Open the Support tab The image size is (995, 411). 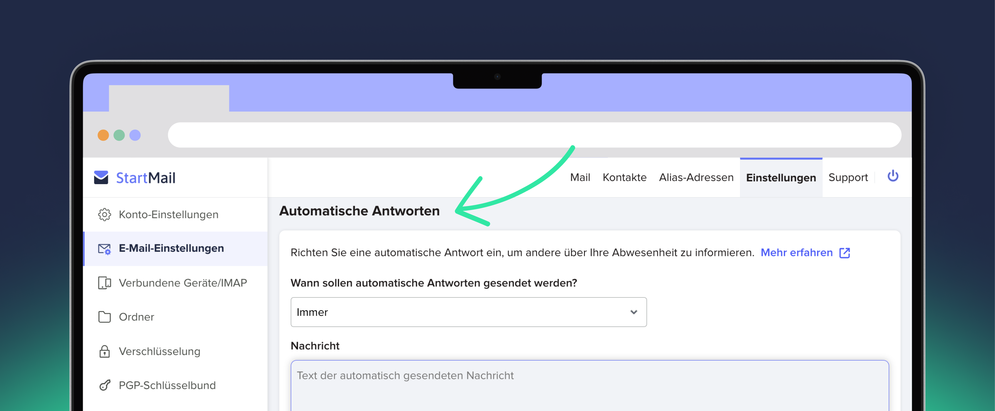pos(848,177)
